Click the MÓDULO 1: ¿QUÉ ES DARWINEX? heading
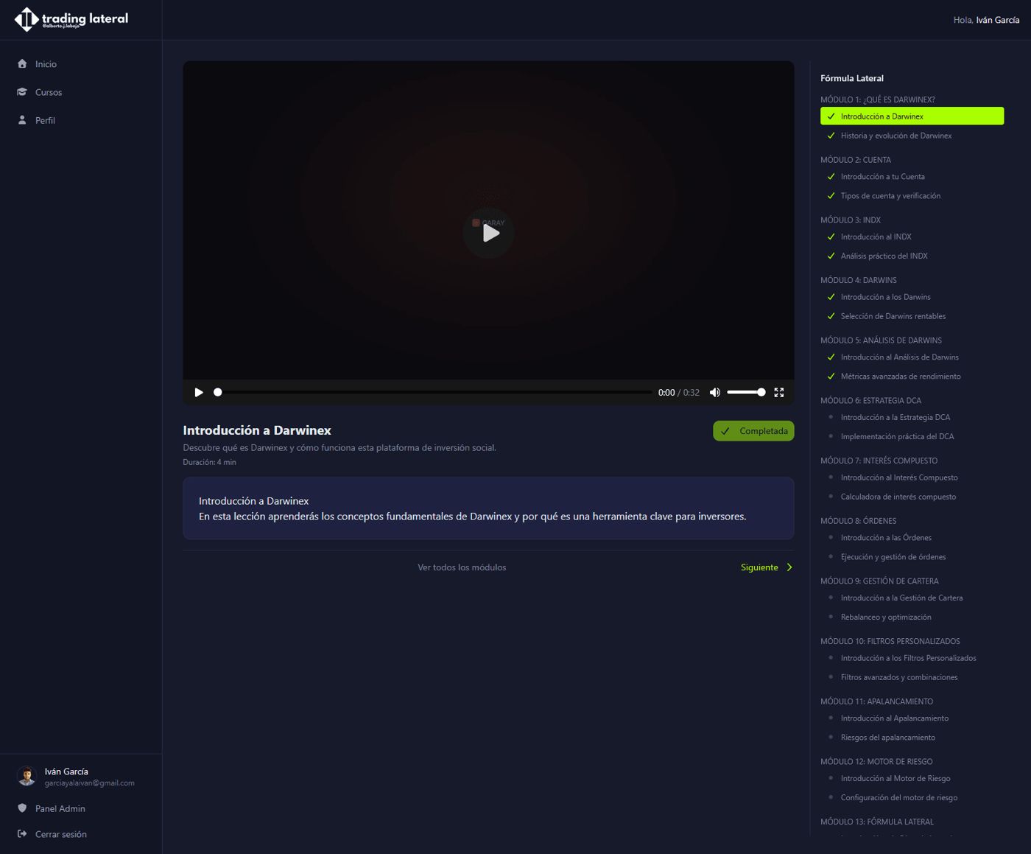The width and height of the screenshot is (1031, 854). 878,99
